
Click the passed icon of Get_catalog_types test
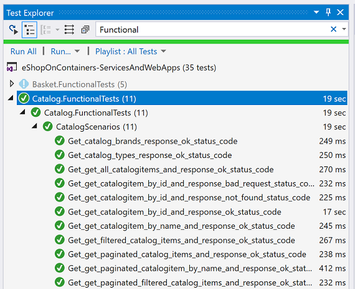60,155
